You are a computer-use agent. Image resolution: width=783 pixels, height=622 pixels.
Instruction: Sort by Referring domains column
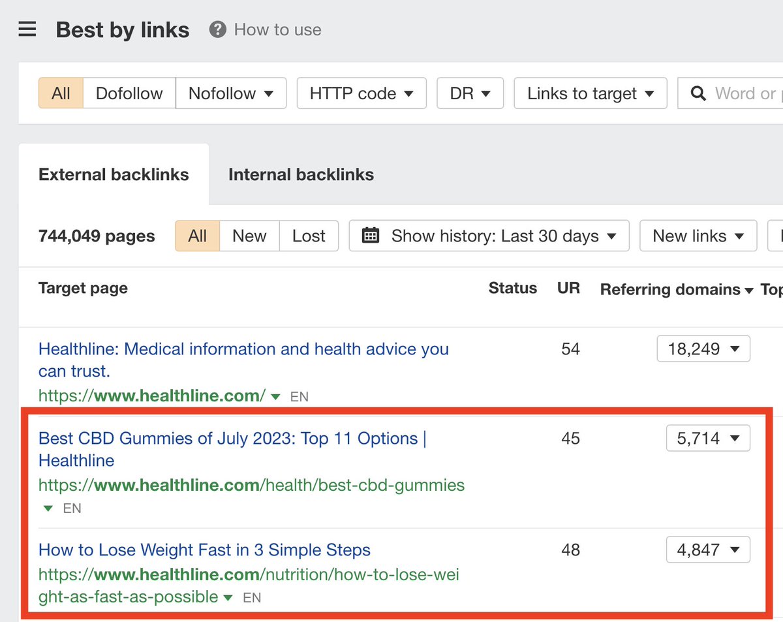(677, 289)
